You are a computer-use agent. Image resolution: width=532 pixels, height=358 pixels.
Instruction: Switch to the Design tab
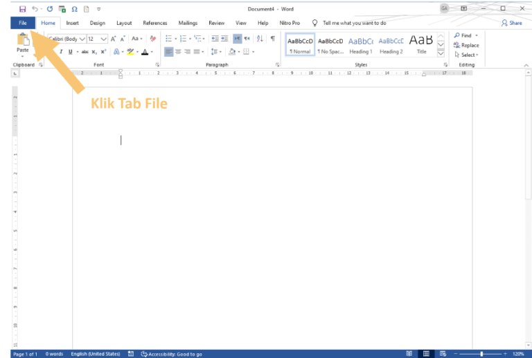98,23
